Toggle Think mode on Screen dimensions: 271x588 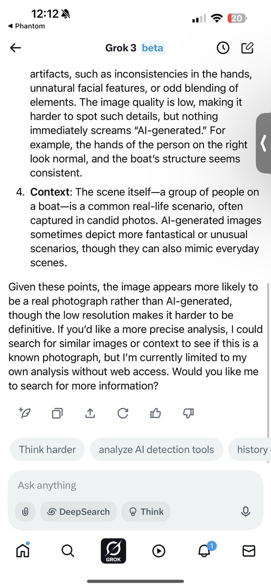pyautogui.click(x=146, y=512)
